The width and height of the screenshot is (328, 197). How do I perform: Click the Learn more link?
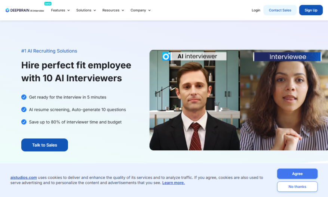click(174, 182)
